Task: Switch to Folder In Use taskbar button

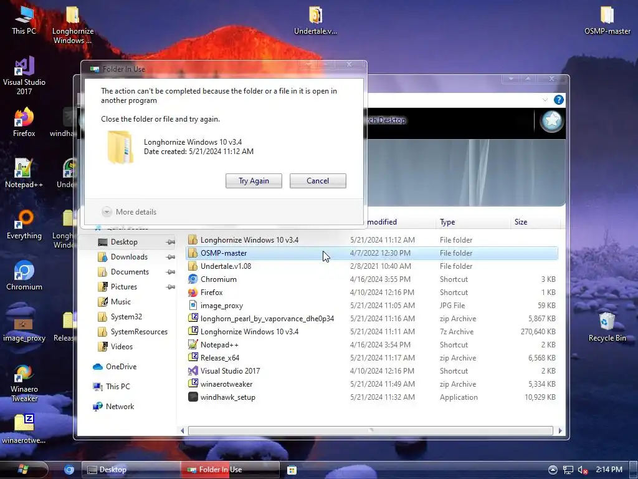Action: click(230, 470)
